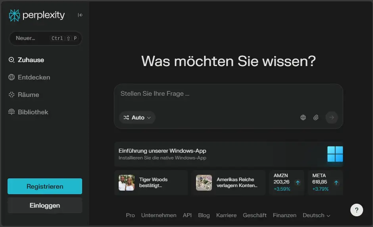Click the Einloggen button
Image resolution: width=373 pixels, height=227 pixels.
(45, 205)
